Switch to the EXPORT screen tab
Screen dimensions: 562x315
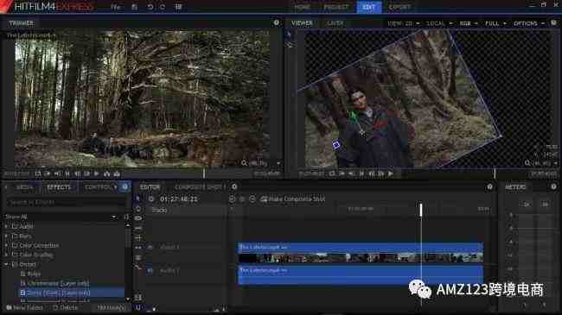399,7
